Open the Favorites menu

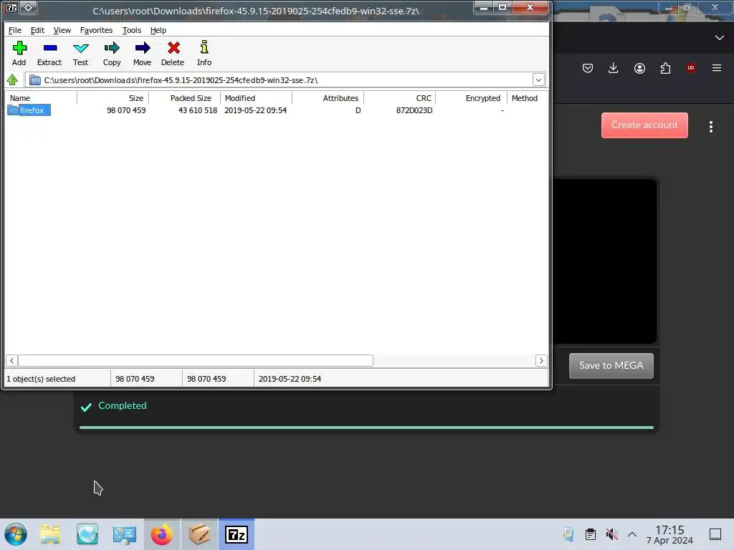(x=97, y=30)
